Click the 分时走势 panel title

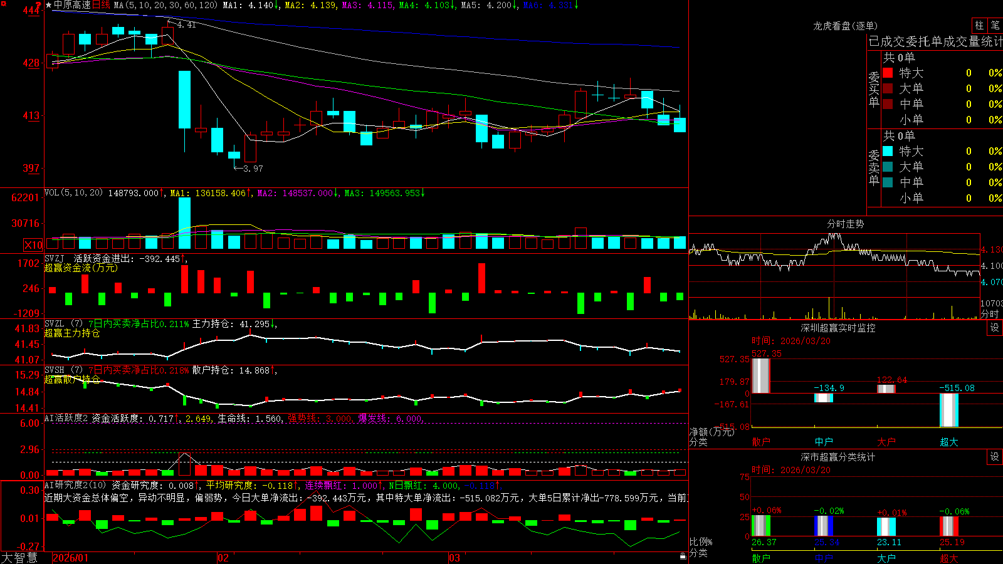click(846, 224)
